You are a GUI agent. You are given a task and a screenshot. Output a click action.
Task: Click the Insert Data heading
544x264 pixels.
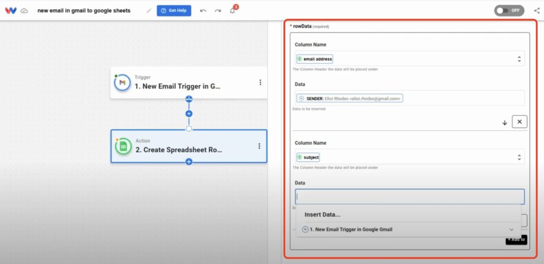click(322, 215)
